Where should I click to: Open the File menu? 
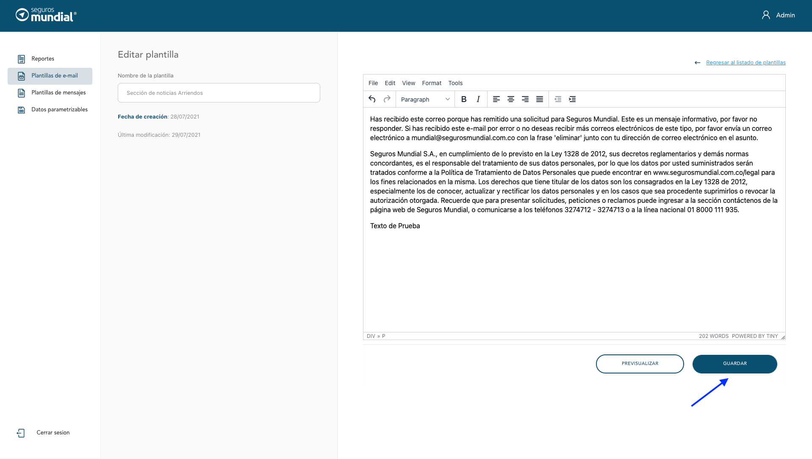373,83
